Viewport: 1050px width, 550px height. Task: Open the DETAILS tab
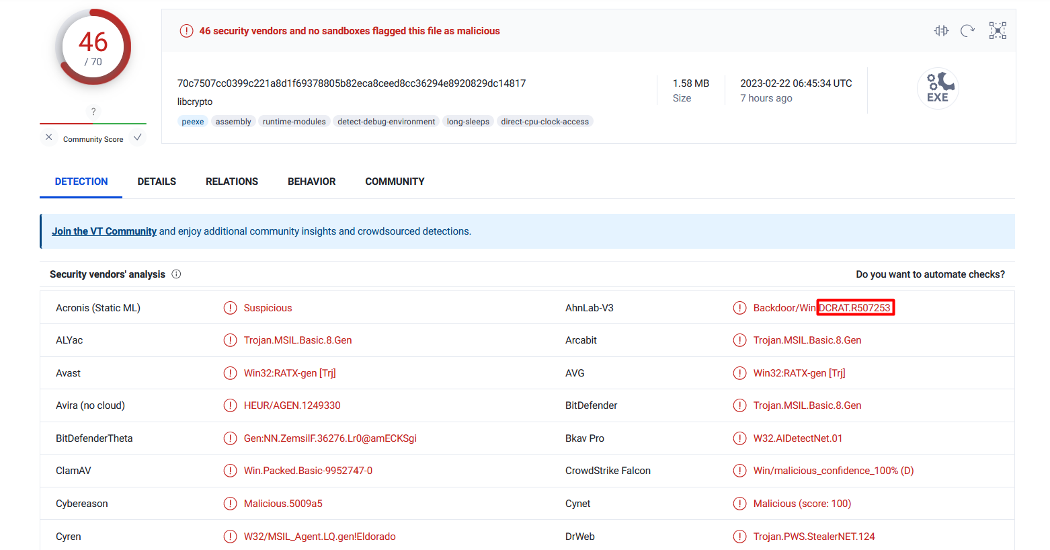157,182
